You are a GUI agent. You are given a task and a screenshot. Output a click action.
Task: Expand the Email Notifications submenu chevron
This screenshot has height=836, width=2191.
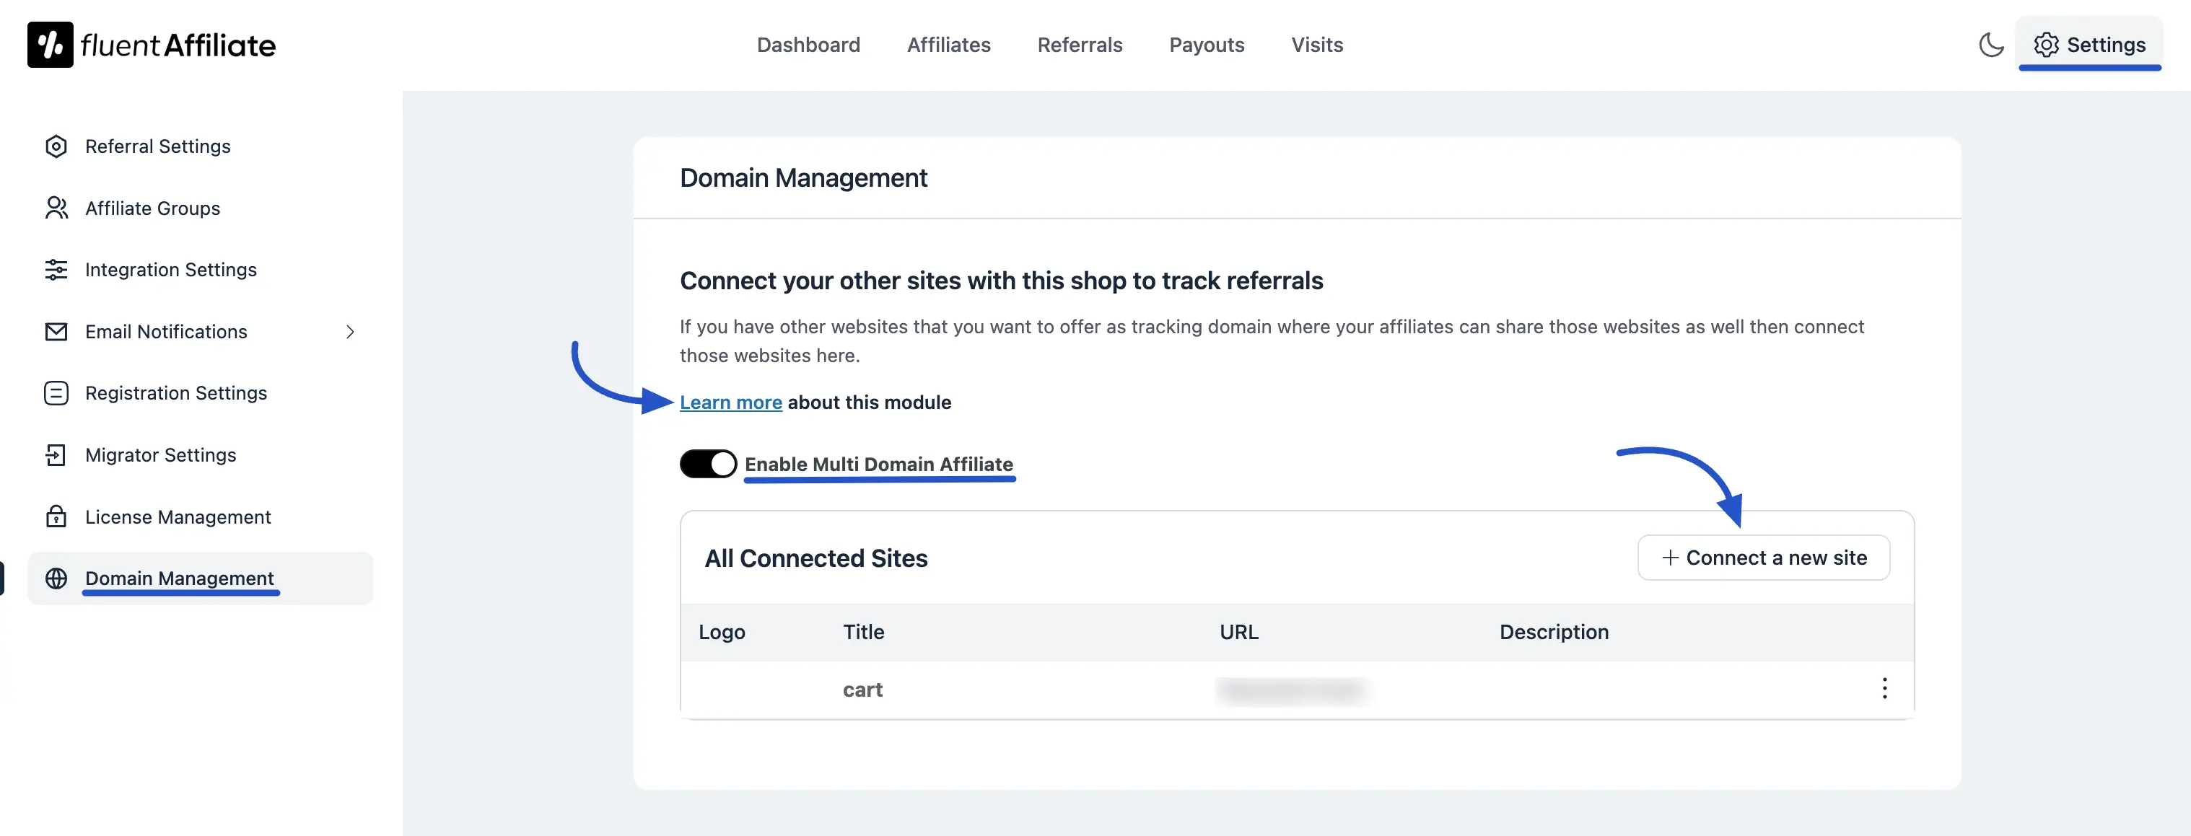click(351, 332)
